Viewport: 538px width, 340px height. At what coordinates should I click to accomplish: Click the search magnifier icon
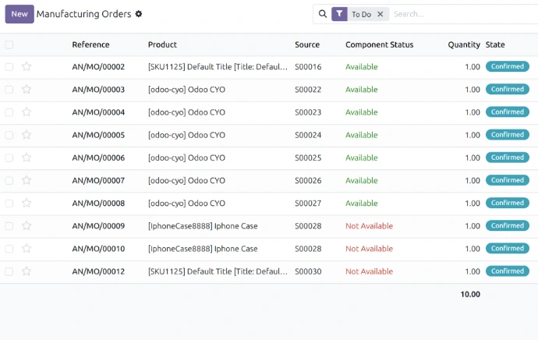tap(322, 14)
